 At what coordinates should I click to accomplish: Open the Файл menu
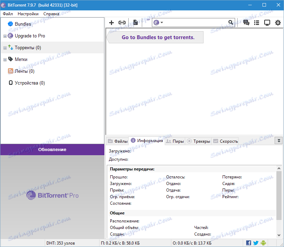pos(8,14)
